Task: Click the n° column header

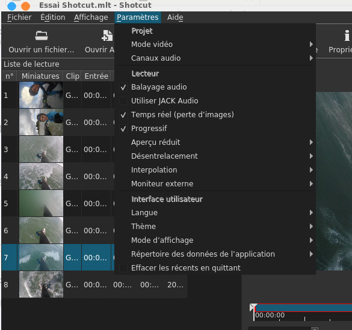Action: pyautogui.click(x=9, y=76)
